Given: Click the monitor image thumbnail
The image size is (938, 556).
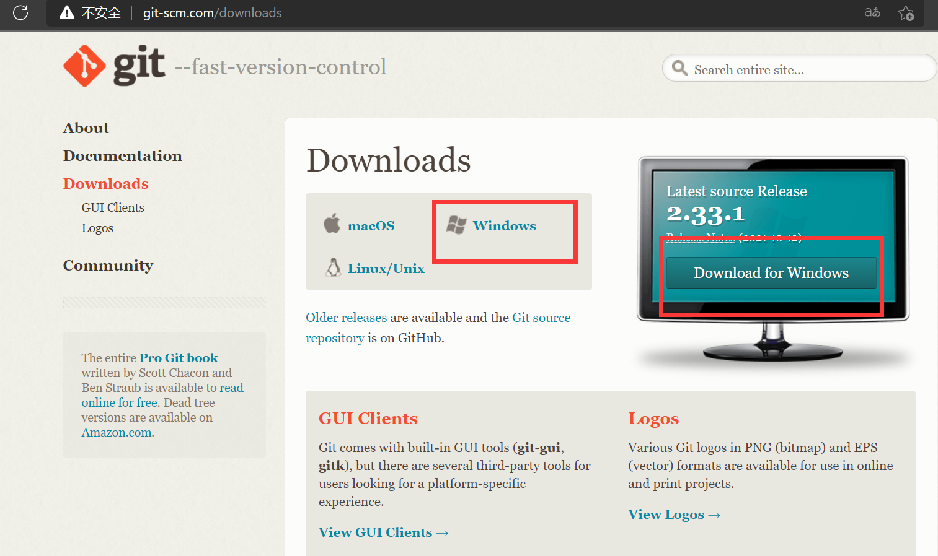Looking at the screenshot, I should (x=773, y=259).
